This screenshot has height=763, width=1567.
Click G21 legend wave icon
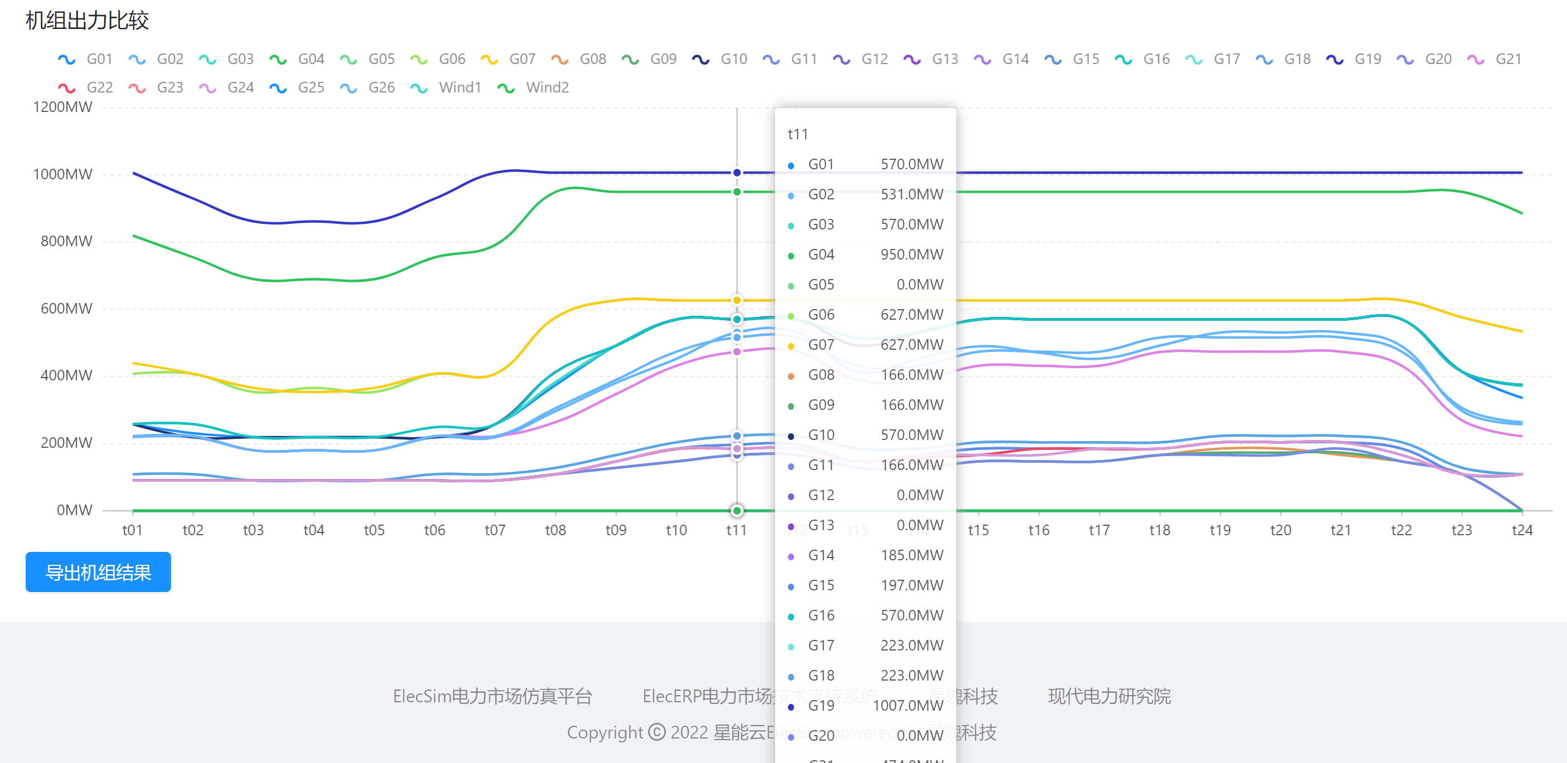tap(1476, 59)
